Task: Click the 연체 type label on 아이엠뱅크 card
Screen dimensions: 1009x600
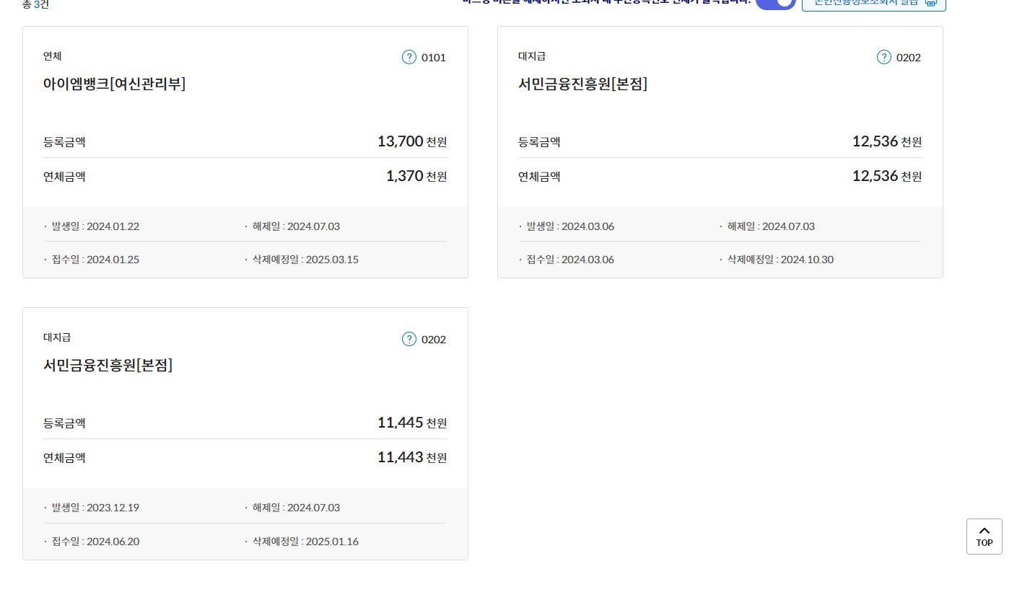Action: coord(52,56)
